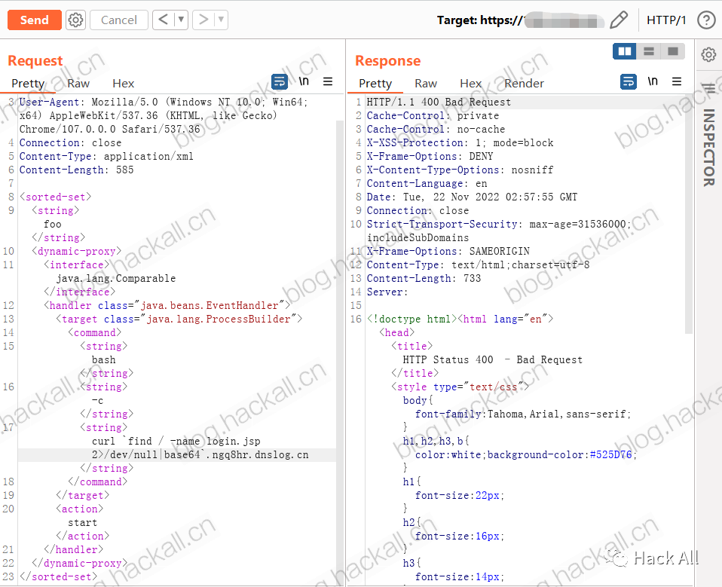Open the Request panel hamburger menu

click(x=328, y=81)
